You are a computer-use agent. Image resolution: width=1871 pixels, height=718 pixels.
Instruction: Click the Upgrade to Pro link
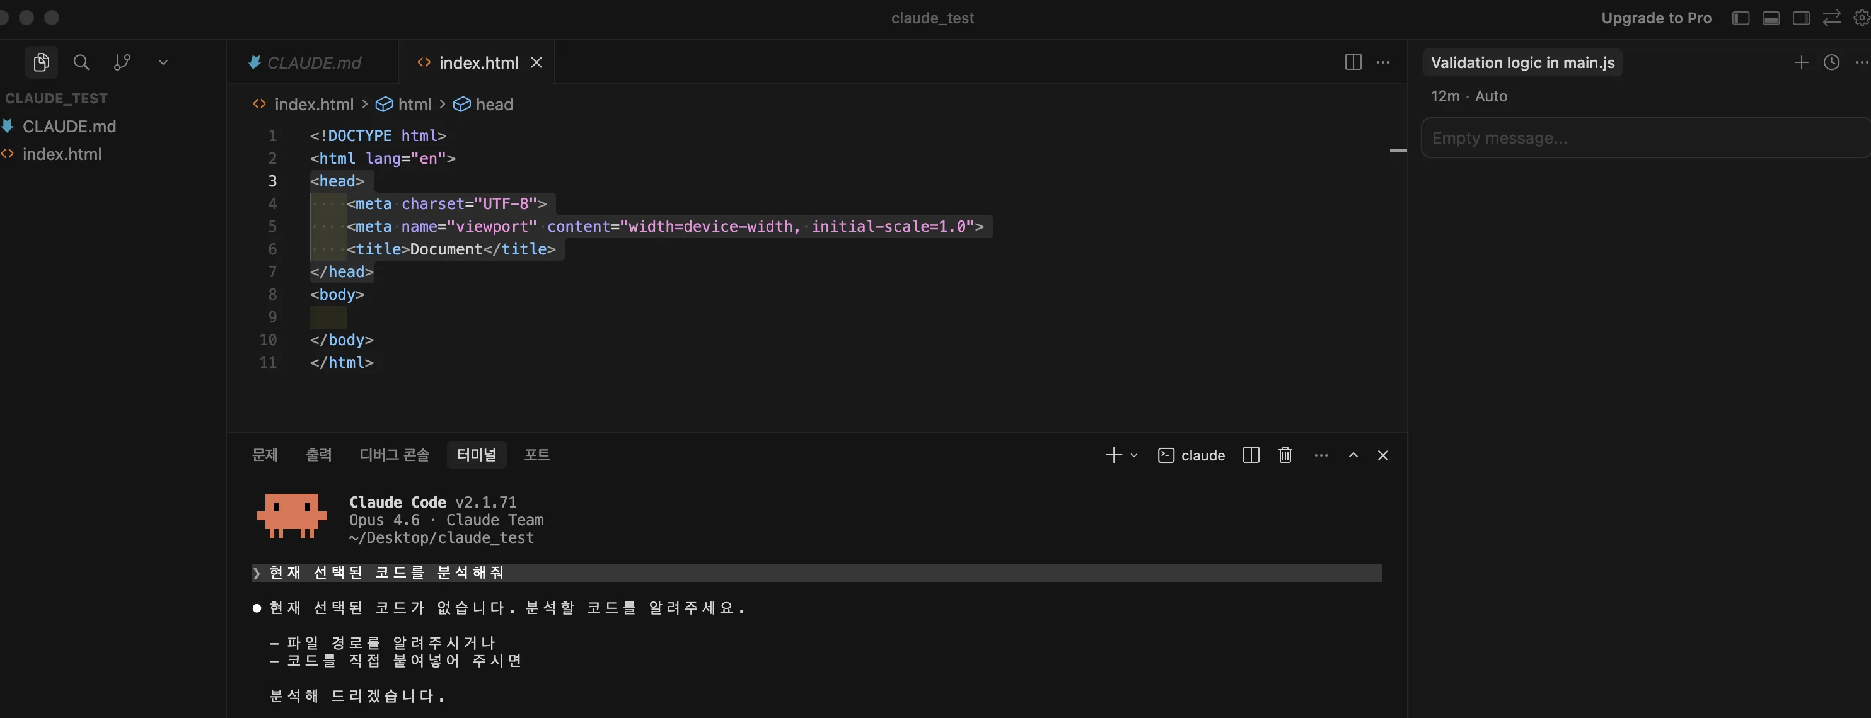(1657, 18)
